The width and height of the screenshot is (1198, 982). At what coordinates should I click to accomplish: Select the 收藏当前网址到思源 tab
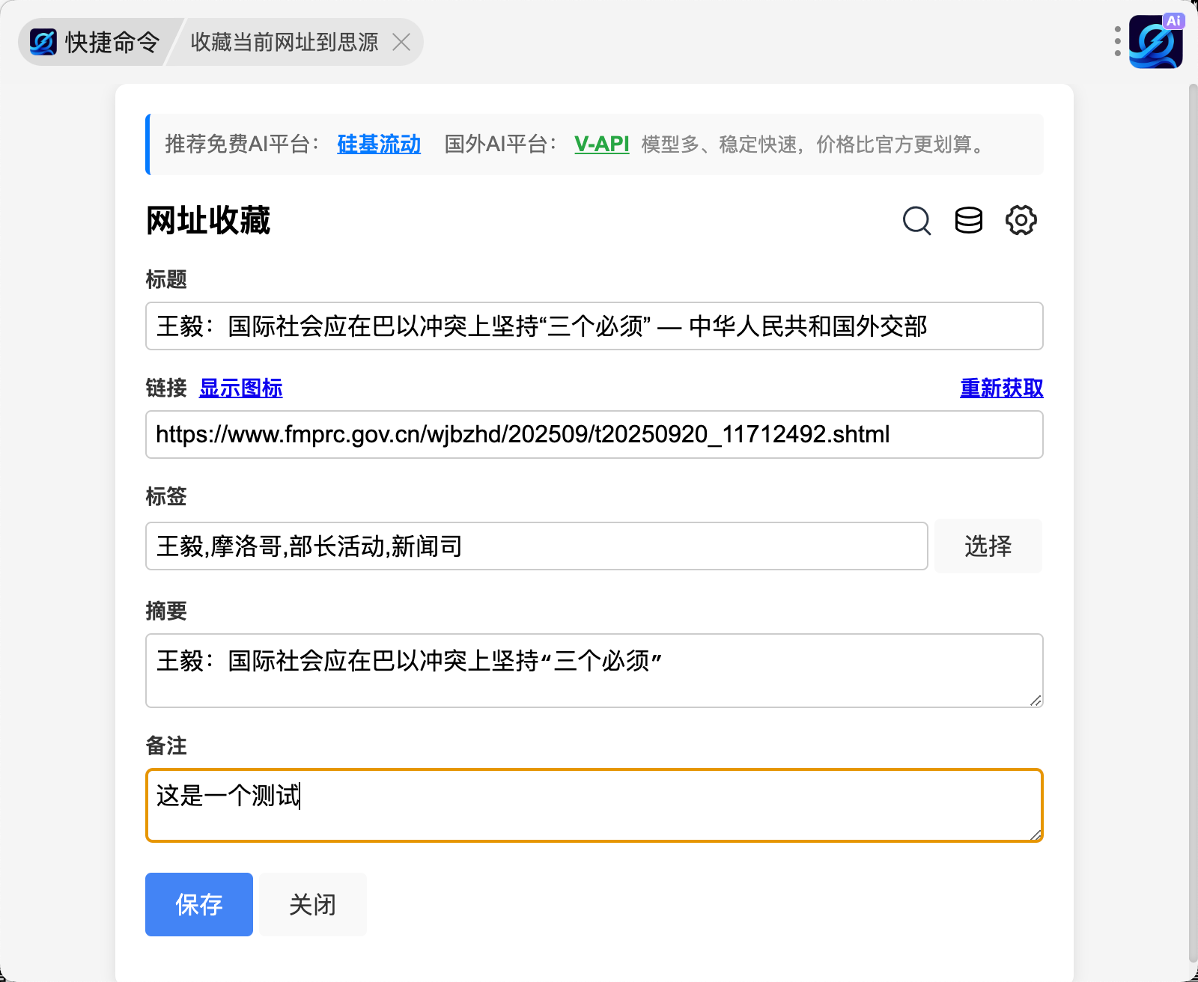coord(285,42)
